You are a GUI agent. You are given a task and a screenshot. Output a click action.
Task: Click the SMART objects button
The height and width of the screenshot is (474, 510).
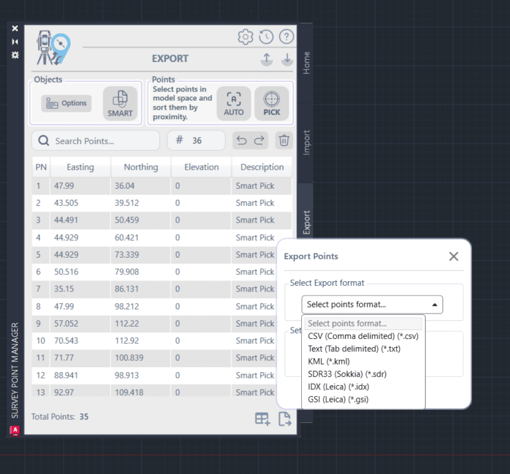(120, 105)
